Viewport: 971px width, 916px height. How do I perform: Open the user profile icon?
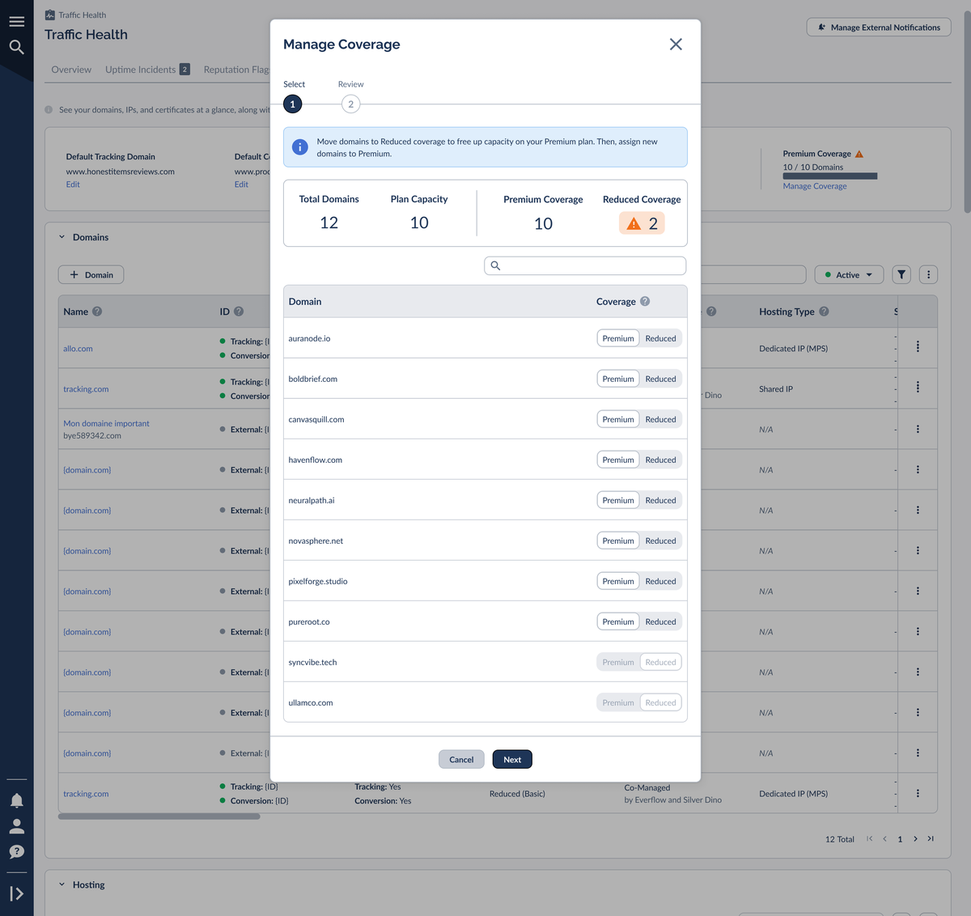(16, 826)
